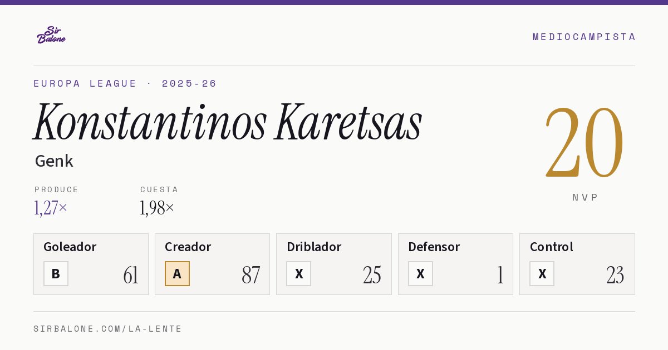Select the Creador stat card
Viewport: 668px width, 350px height.
[212, 264]
